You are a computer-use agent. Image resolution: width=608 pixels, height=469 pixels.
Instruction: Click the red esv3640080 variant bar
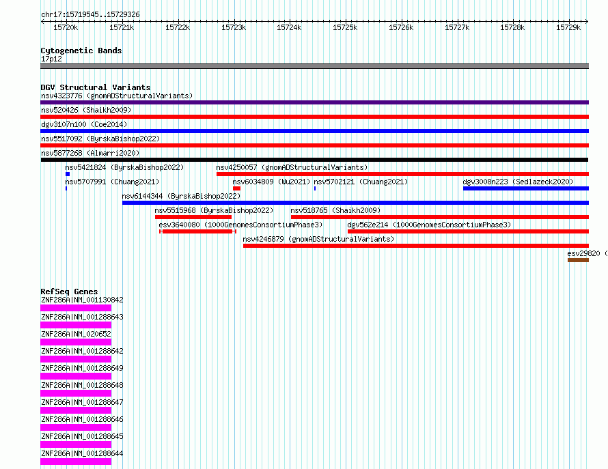tap(197, 231)
